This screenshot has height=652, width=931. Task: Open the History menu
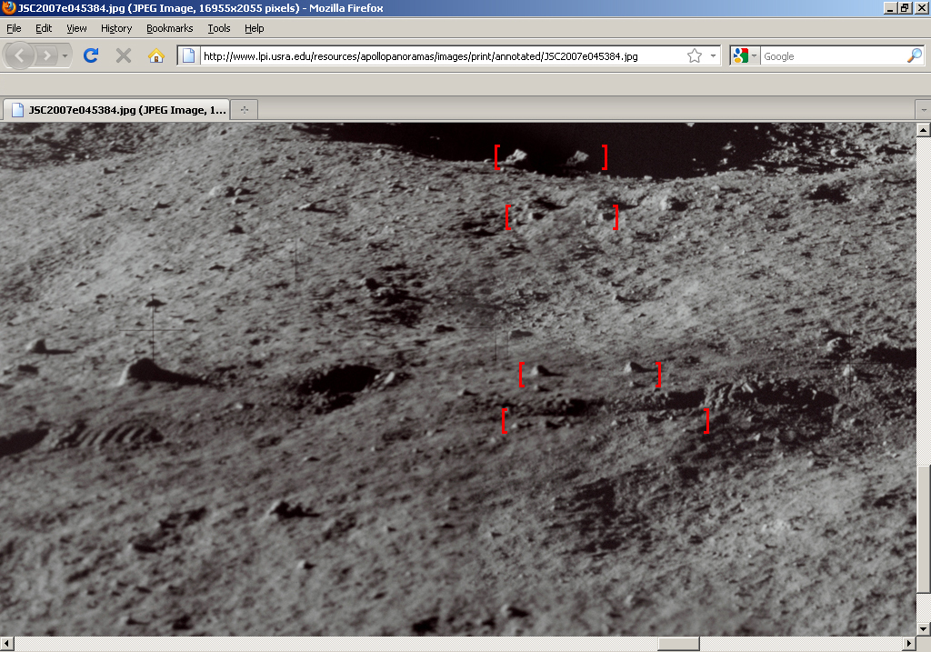click(x=116, y=28)
